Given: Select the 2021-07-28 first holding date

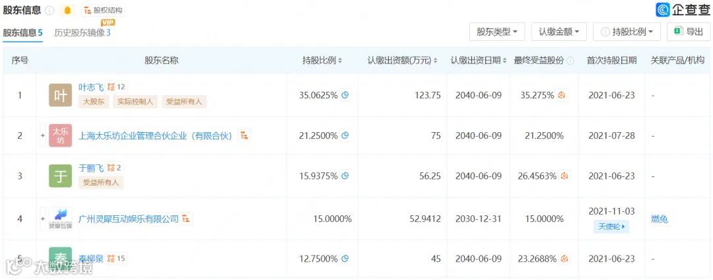Looking at the screenshot, I should [611, 135].
